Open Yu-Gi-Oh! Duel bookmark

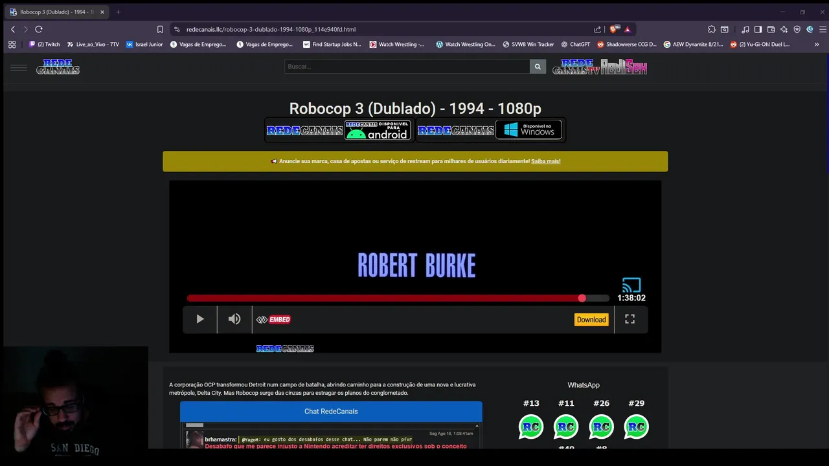point(760,45)
